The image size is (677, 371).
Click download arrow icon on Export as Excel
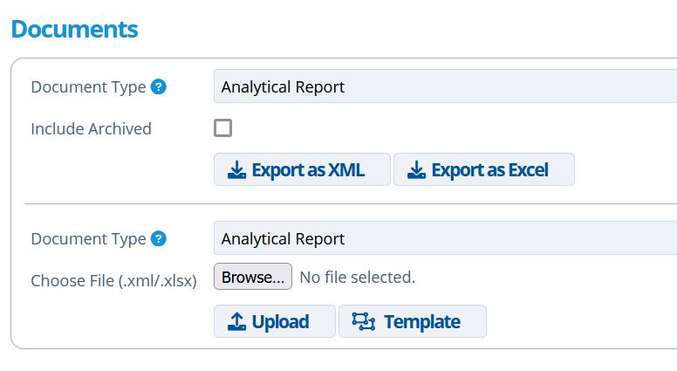point(416,170)
